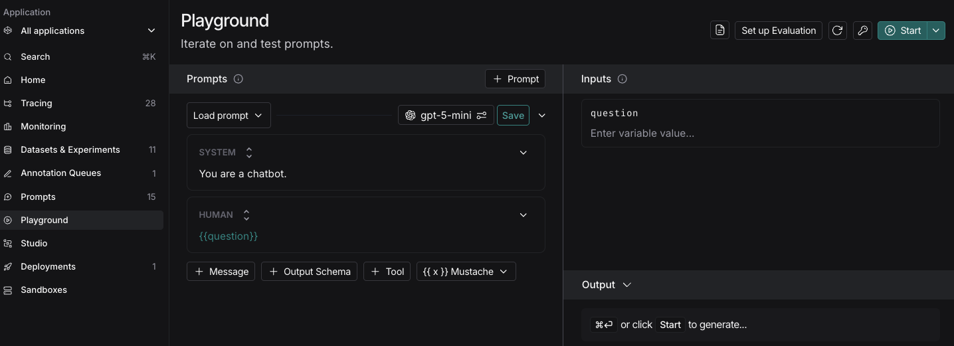Expand the Output section chevron
This screenshot has width=954, height=346.
(x=626, y=285)
